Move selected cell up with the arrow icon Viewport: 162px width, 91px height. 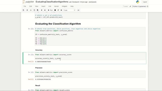pyautogui.click(x=42, y=10)
